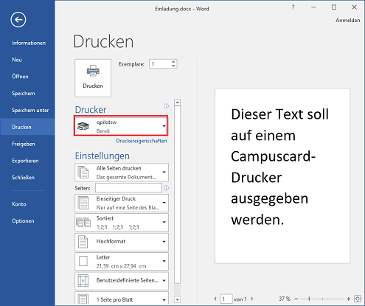Expand Einseitiger Druck dropdown
Viewport: 365px width, 306px height.
pos(122,203)
